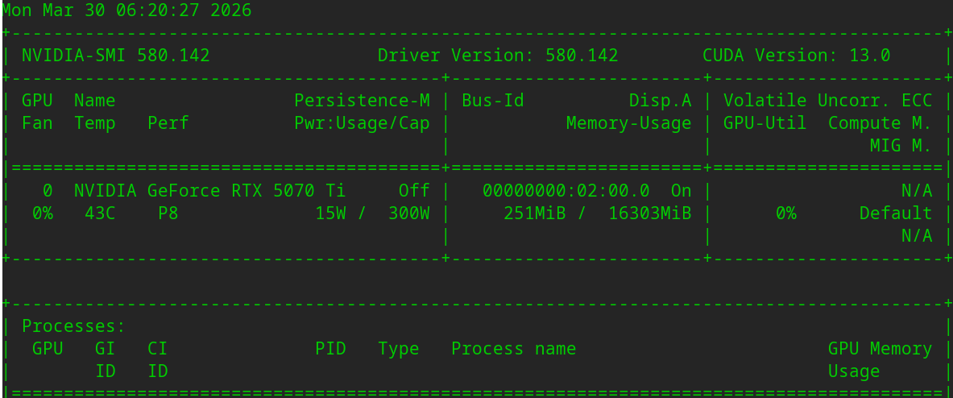Image resolution: width=953 pixels, height=398 pixels.
Task: Click the Process name column header
Action: (513, 349)
